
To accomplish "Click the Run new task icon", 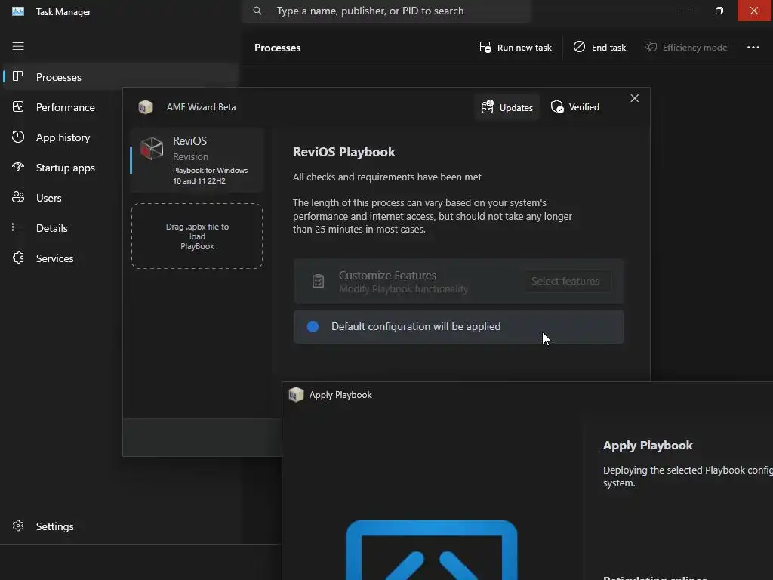I will click(x=485, y=47).
